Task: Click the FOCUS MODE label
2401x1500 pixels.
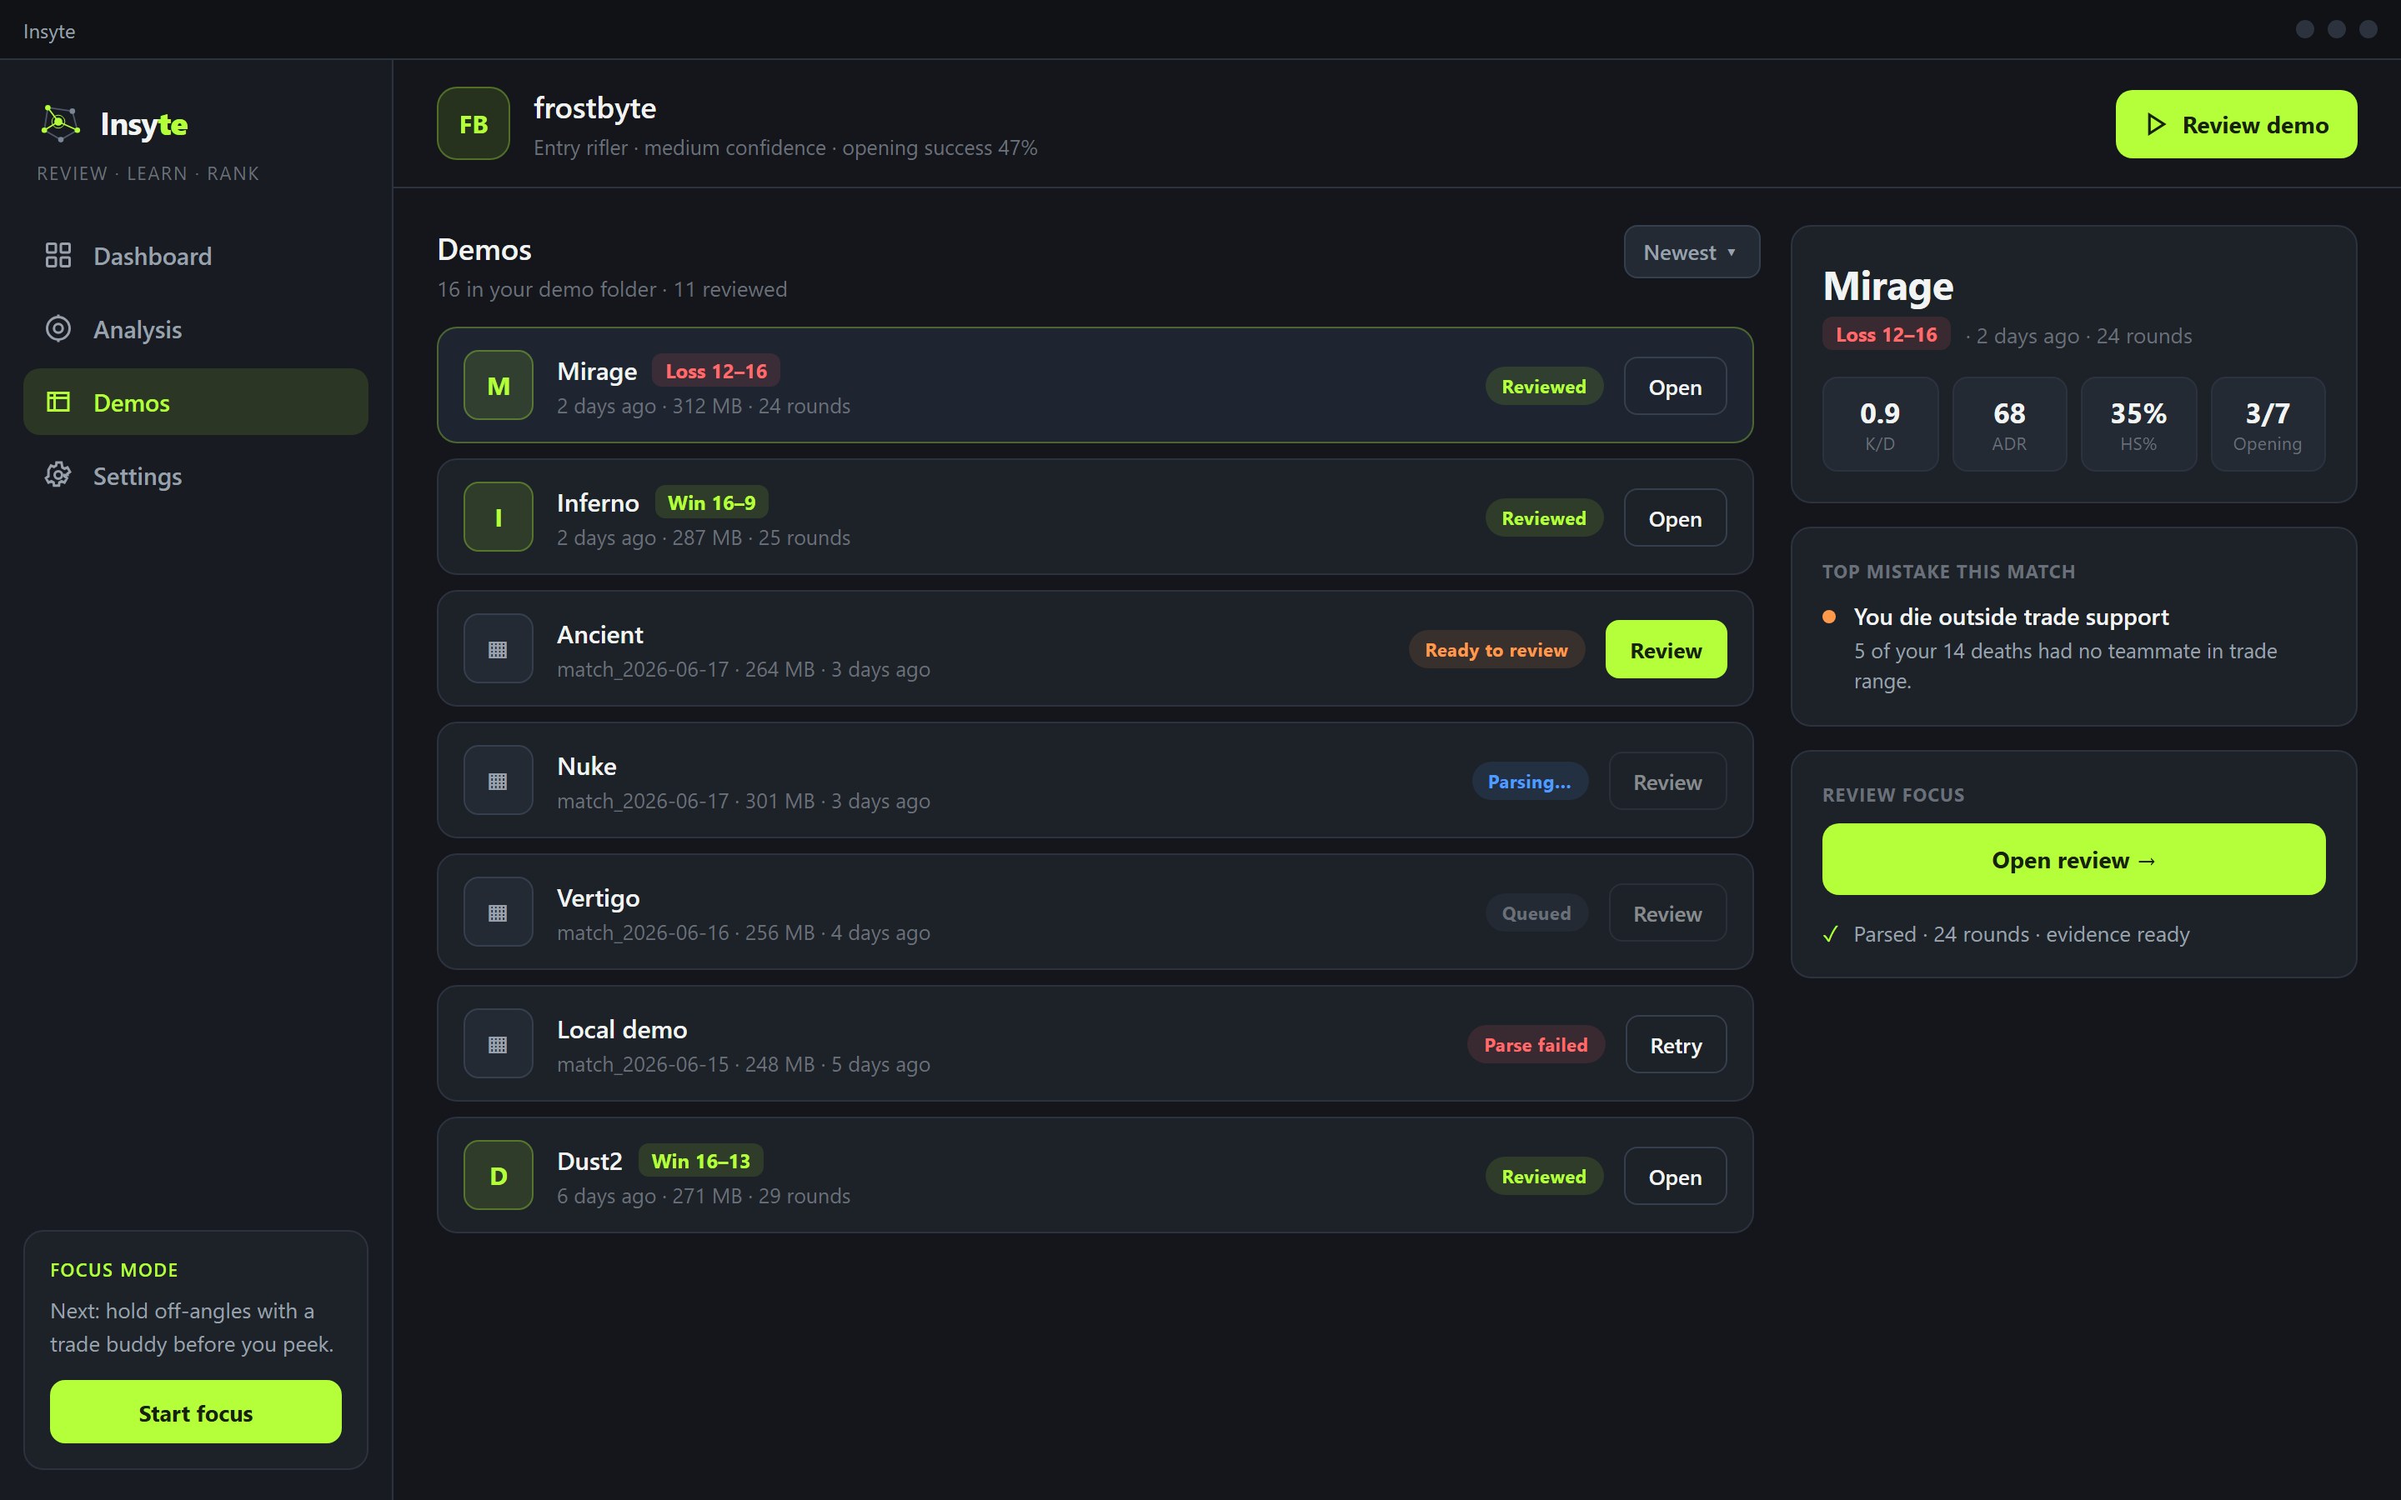Action: [114, 1270]
